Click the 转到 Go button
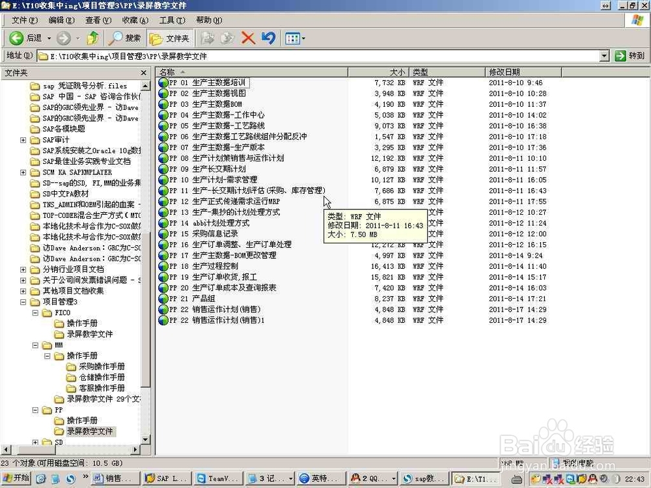 (630, 55)
